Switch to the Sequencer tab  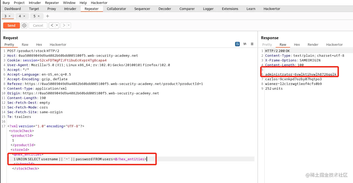142,9
